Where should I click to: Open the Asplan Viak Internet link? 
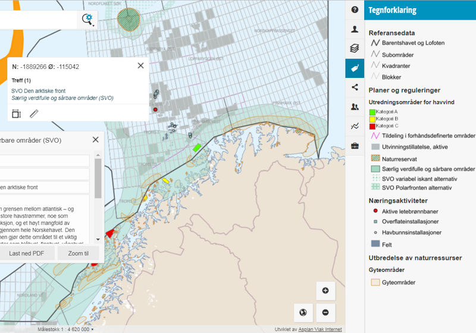tap(320, 329)
